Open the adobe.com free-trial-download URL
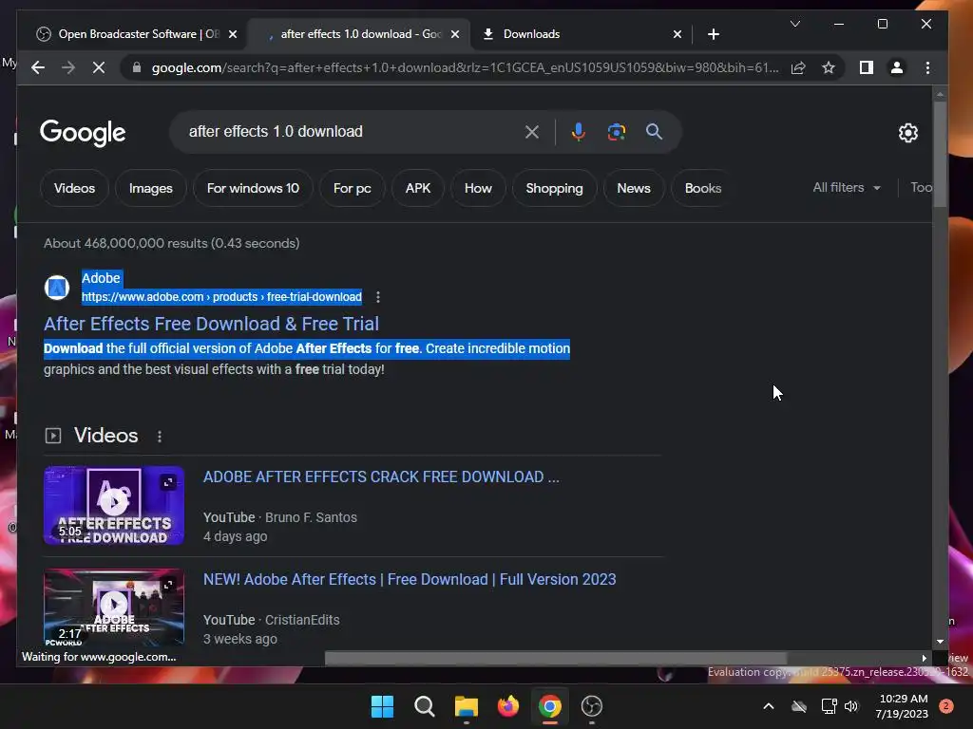Viewport: 973px width, 729px height. coord(221,297)
